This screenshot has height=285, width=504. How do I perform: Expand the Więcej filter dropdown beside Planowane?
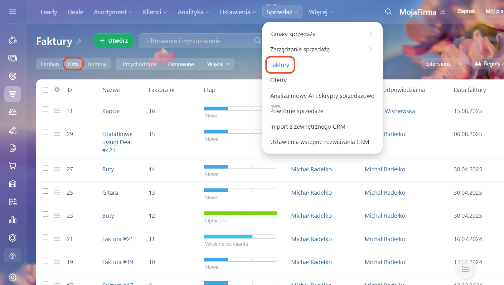(219, 64)
